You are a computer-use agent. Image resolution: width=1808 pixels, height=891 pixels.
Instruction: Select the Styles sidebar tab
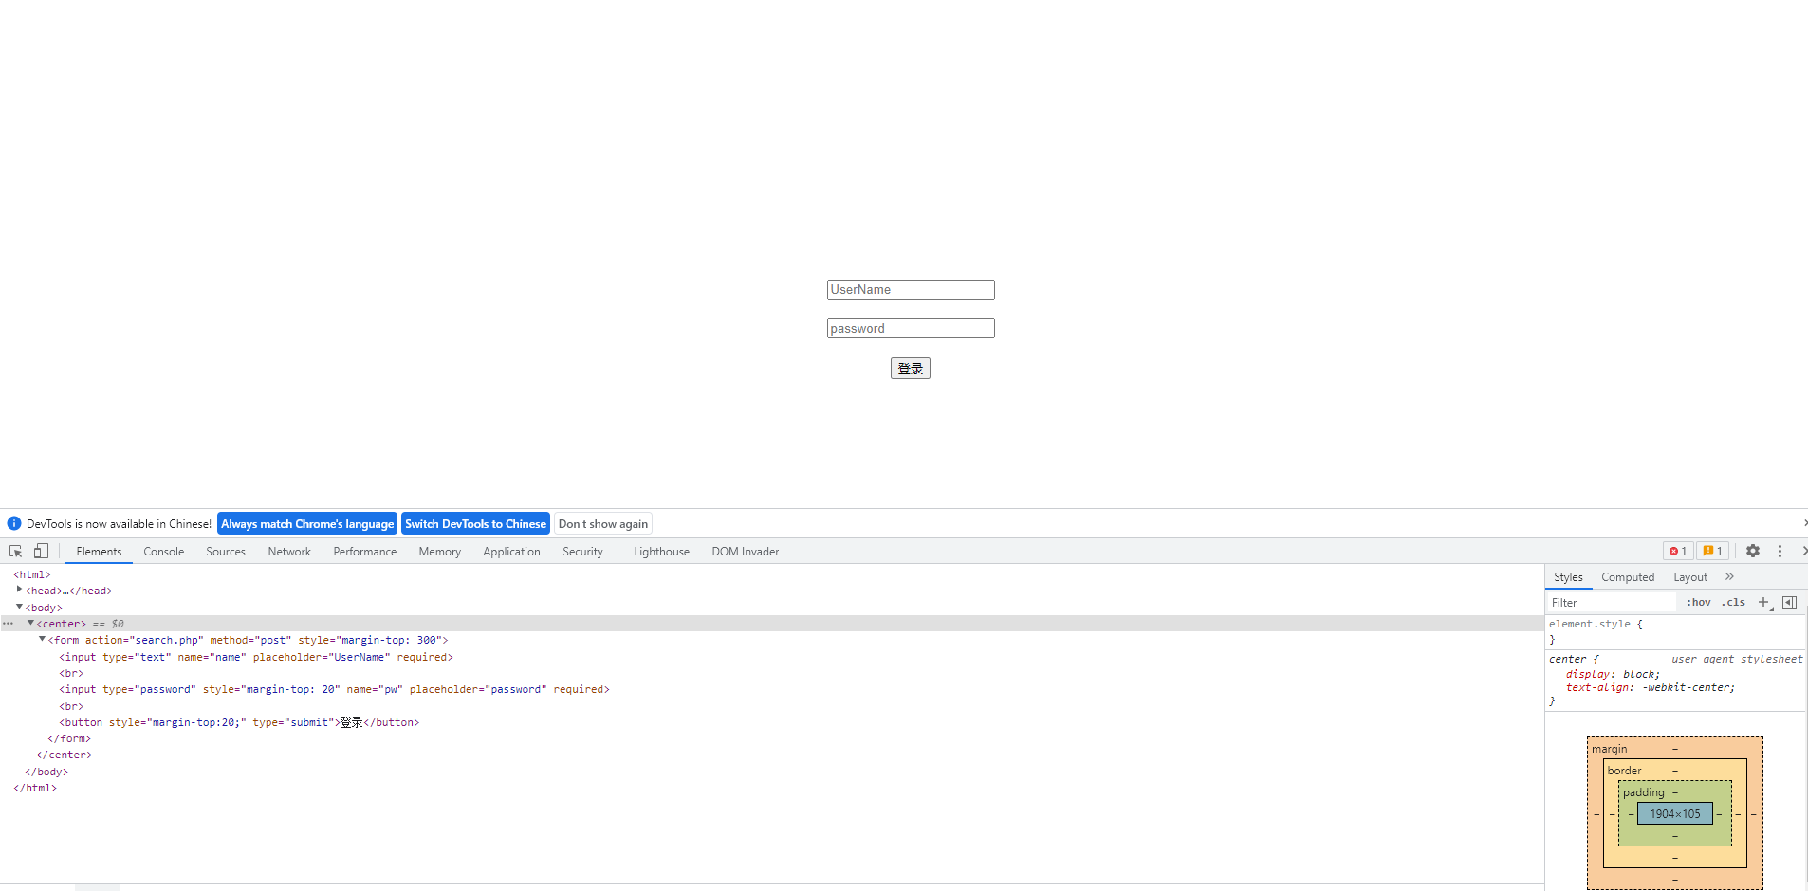point(1568,577)
